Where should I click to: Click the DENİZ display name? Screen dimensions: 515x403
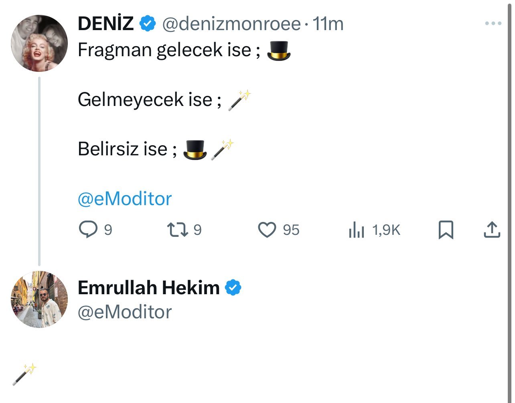[x=105, y=24]
